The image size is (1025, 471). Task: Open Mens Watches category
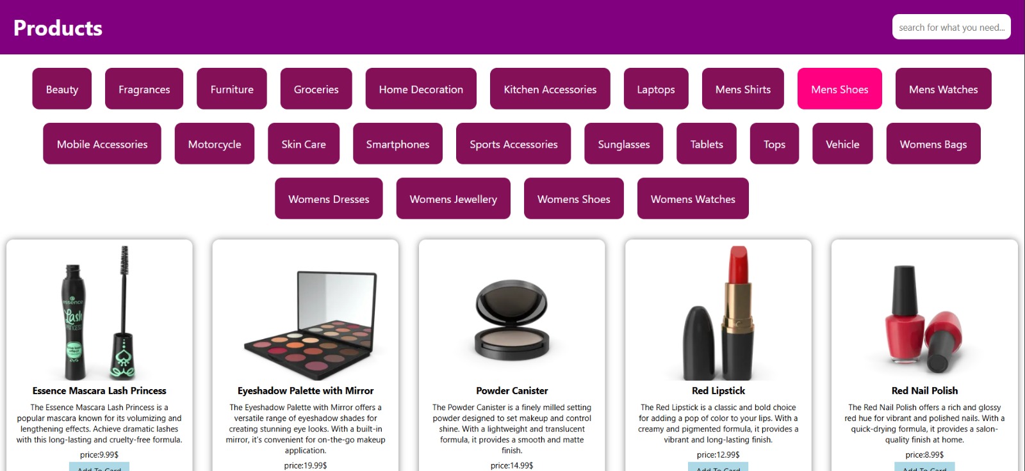(x=943, y=89)
